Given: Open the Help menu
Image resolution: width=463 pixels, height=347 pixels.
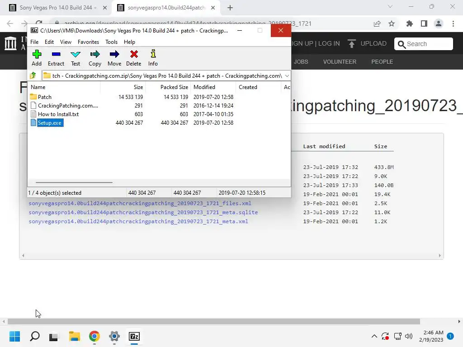Looking at the screenshot, I should (129, 42).
